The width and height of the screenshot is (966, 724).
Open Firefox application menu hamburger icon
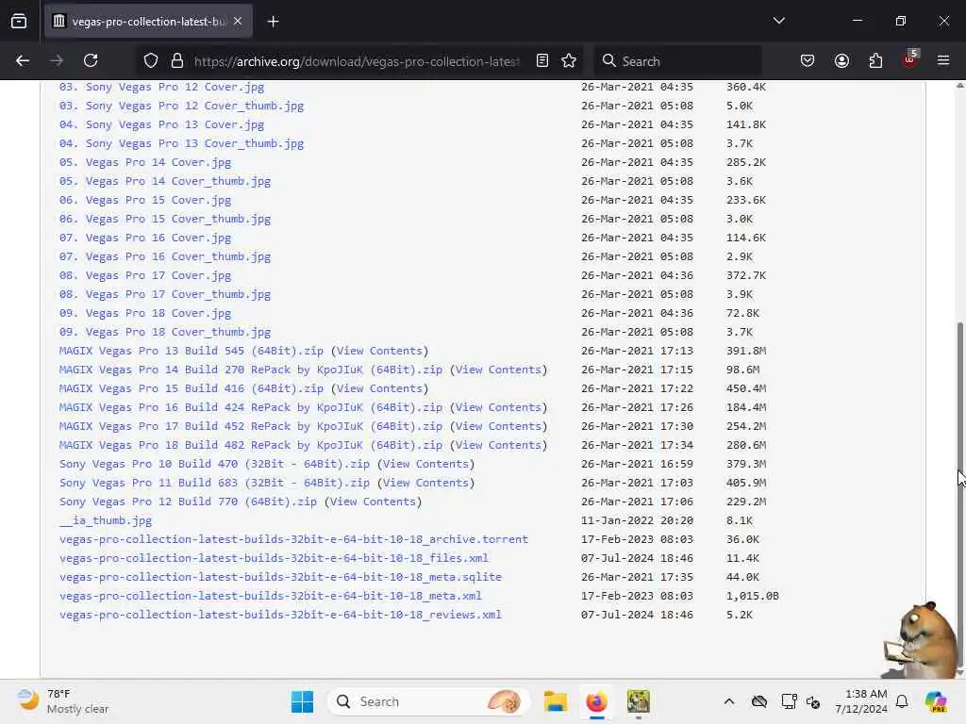click(943, 60)
